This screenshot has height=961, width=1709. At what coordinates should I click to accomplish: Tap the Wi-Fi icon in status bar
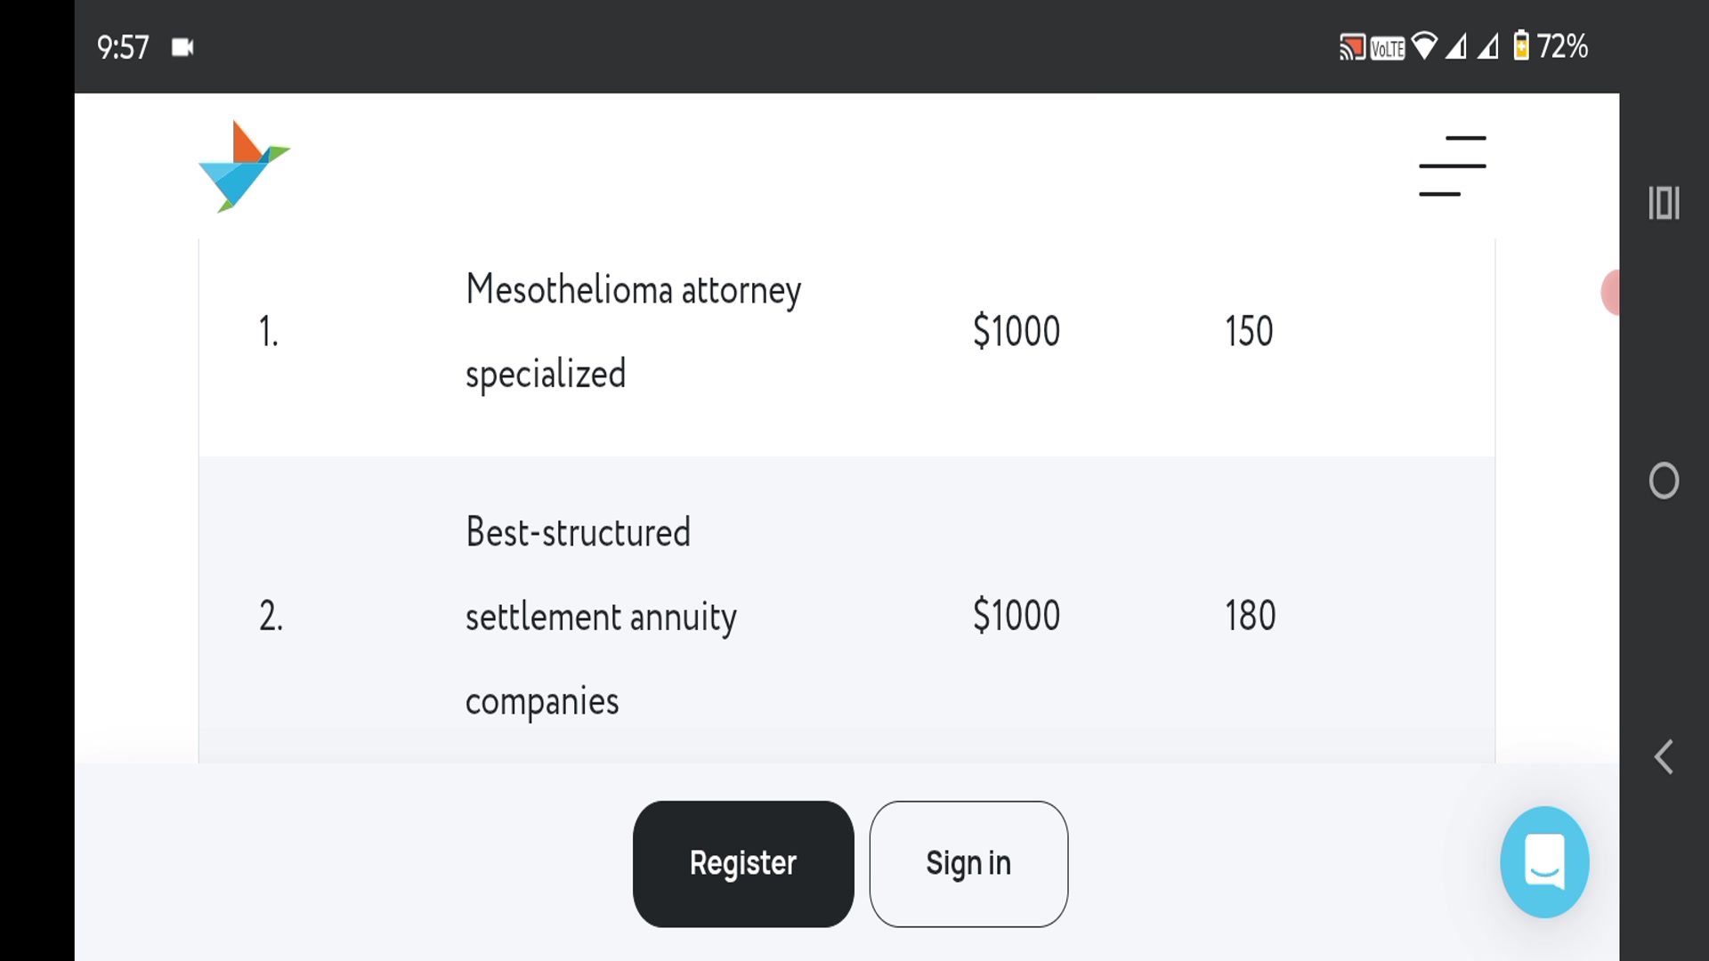[1424, 46]
